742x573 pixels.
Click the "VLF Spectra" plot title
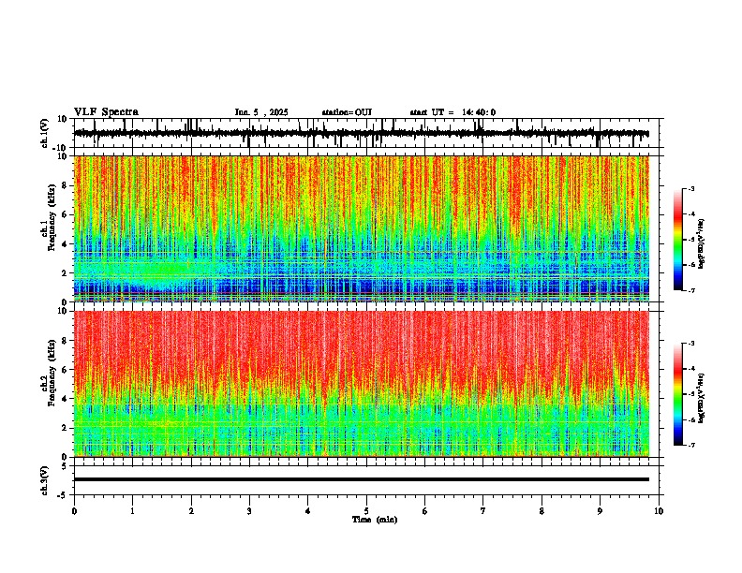[x=106, y=112]
